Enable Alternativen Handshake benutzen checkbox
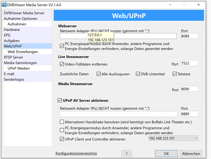 [x=62, y=122]
